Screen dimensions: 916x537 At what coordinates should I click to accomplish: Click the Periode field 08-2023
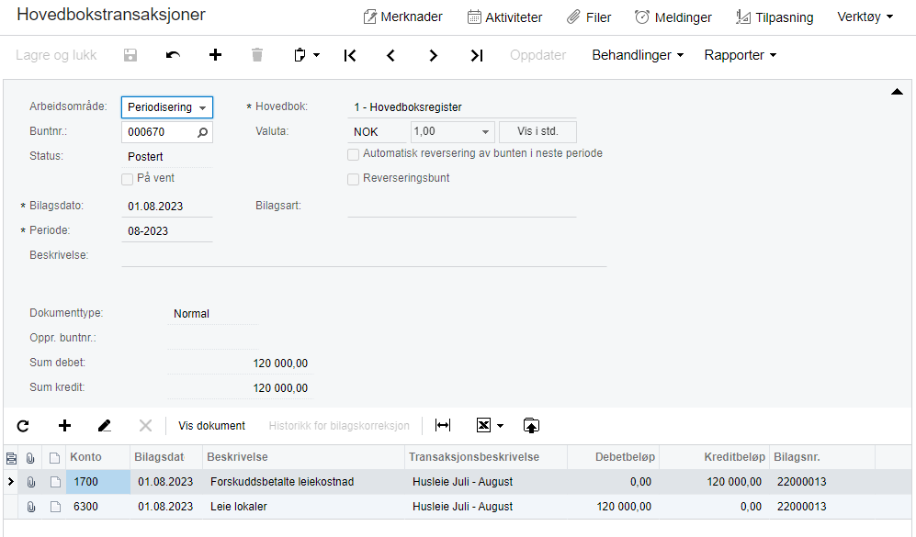tap(167, 230)
